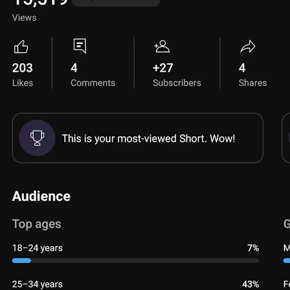290x290 pixels.
Task: Click the 7% value for 18–24 years
Action: pos(253,248)
